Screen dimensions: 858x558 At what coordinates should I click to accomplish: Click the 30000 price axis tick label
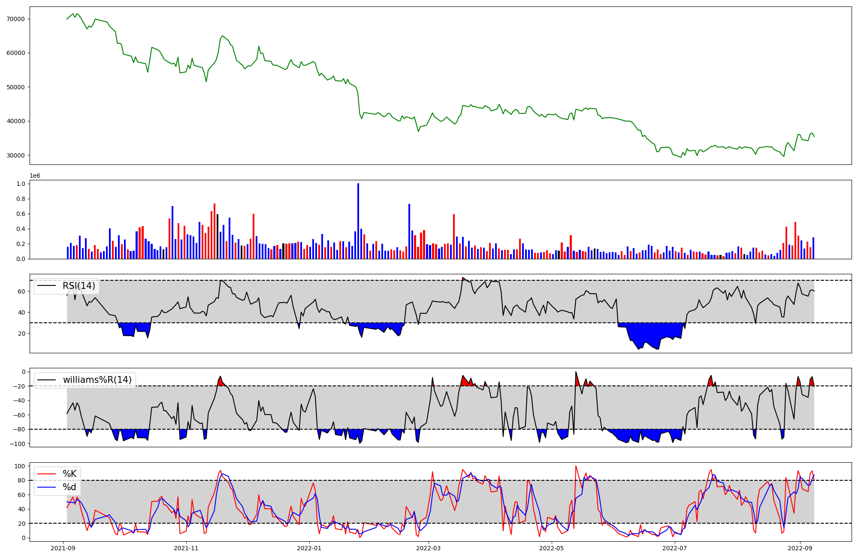(16, 155)
